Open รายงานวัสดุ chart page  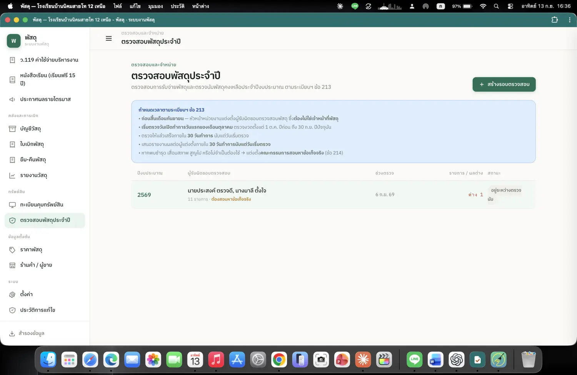(x=45, y=175)
